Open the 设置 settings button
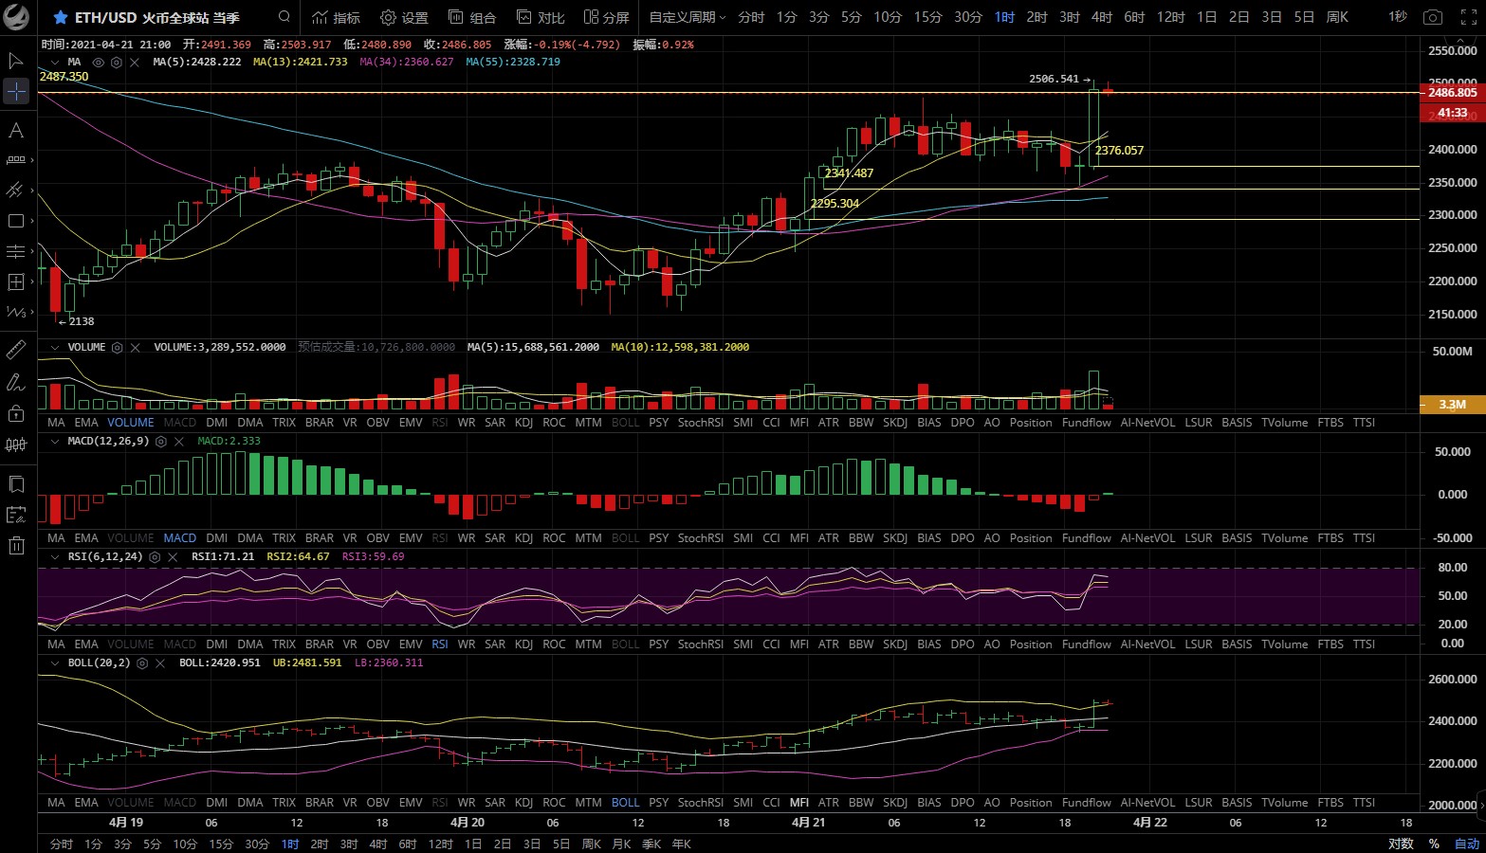1486x853 pixels. [x=404, y=18]
